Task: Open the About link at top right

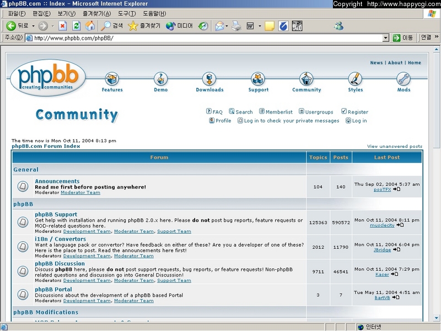Action: point(395,63)
